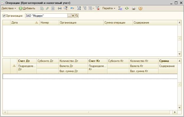Click the green Добавить plus icon

pyautogui.click(x=21, y=8)
